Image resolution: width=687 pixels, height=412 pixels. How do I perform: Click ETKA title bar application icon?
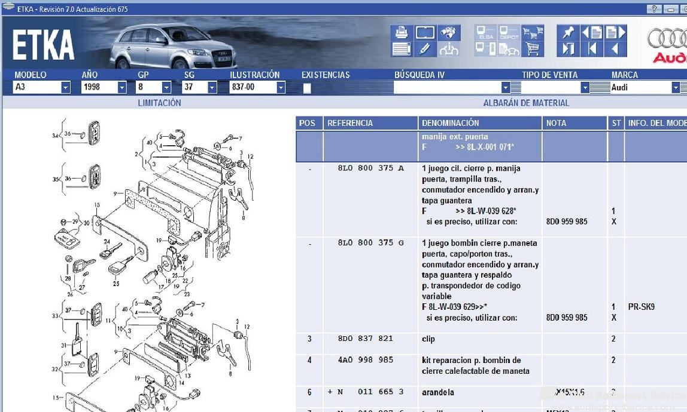pos(8,6)
